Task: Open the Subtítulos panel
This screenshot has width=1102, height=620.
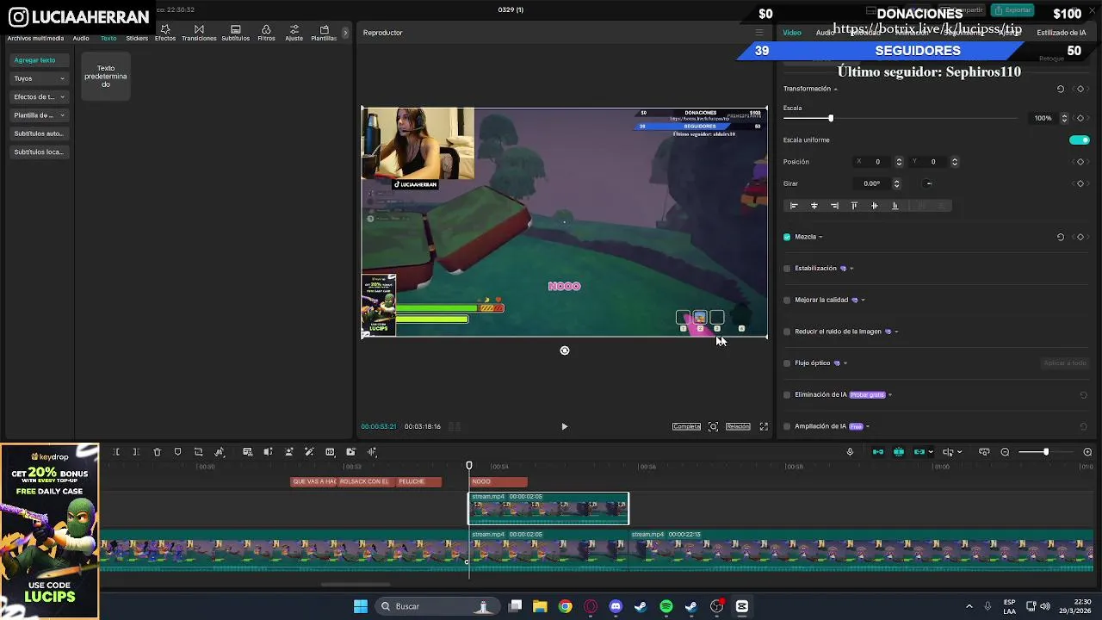Action: (x=235, y=34)
